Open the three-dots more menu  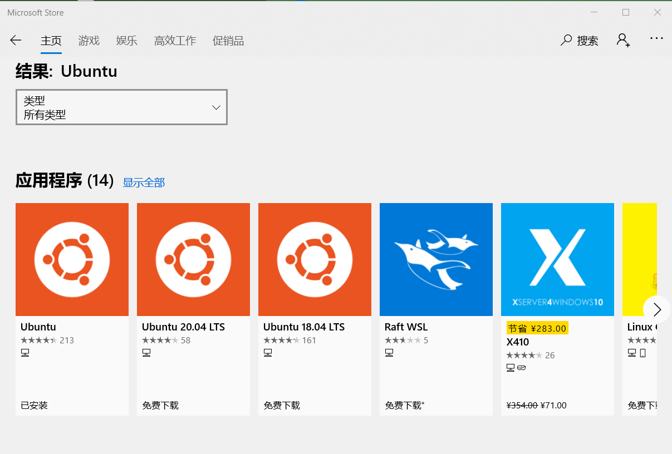tap(656, 38)
